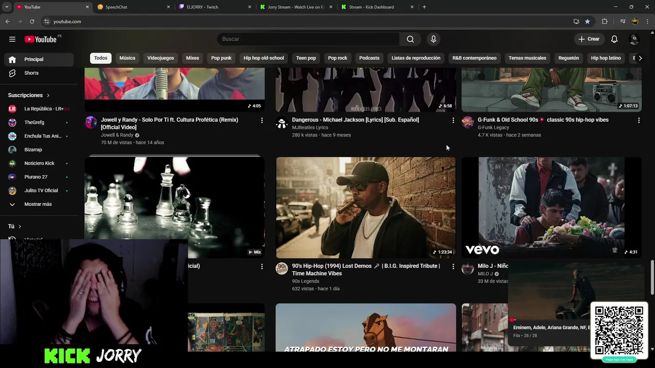Viewport: 655px width, 368px height.
Task: Open a new browser tab
Action: [x=424, y=7]
